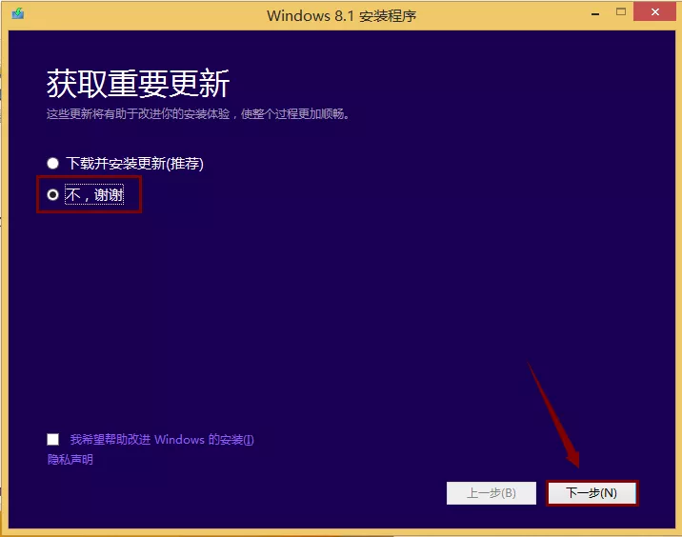This screenshot has height=537, width=682.
Task: Click the 这些更新将有助于改进你的安装体验 description text
Action: [x=197, y=114]
